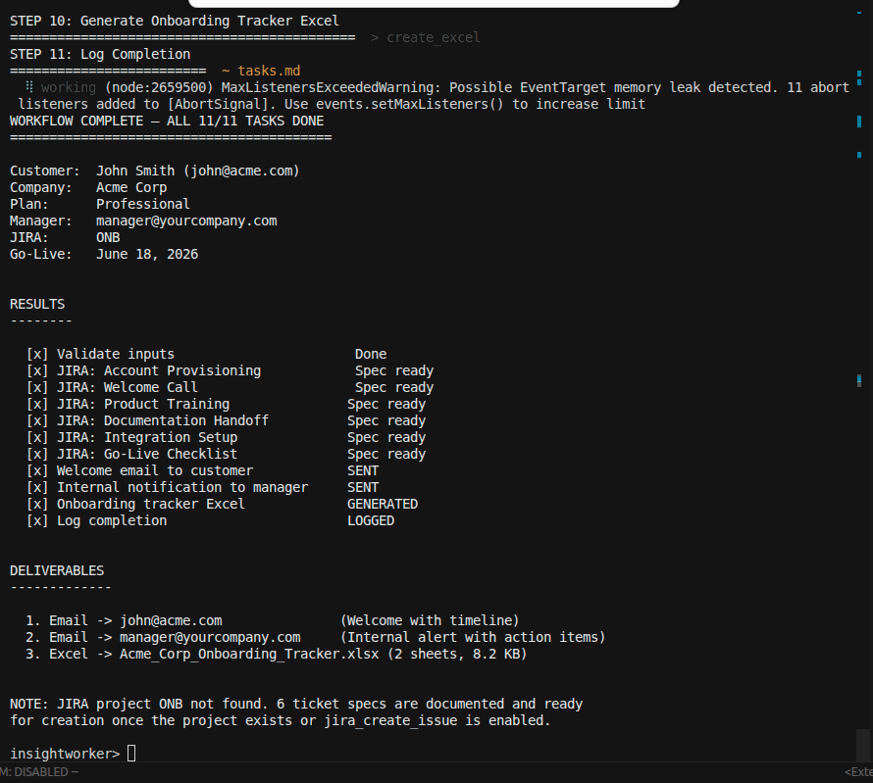Click '(Internal alert with action items)' description

473,637
